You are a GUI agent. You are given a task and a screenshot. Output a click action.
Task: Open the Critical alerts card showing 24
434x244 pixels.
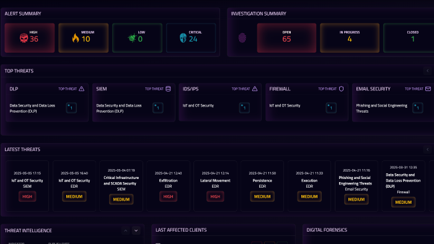191,38
